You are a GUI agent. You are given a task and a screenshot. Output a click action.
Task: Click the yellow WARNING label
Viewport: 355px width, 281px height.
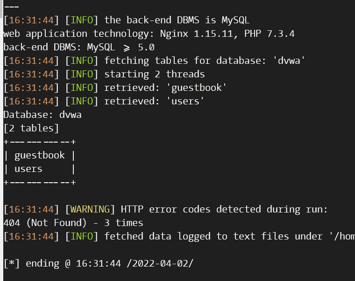(90, 209)
